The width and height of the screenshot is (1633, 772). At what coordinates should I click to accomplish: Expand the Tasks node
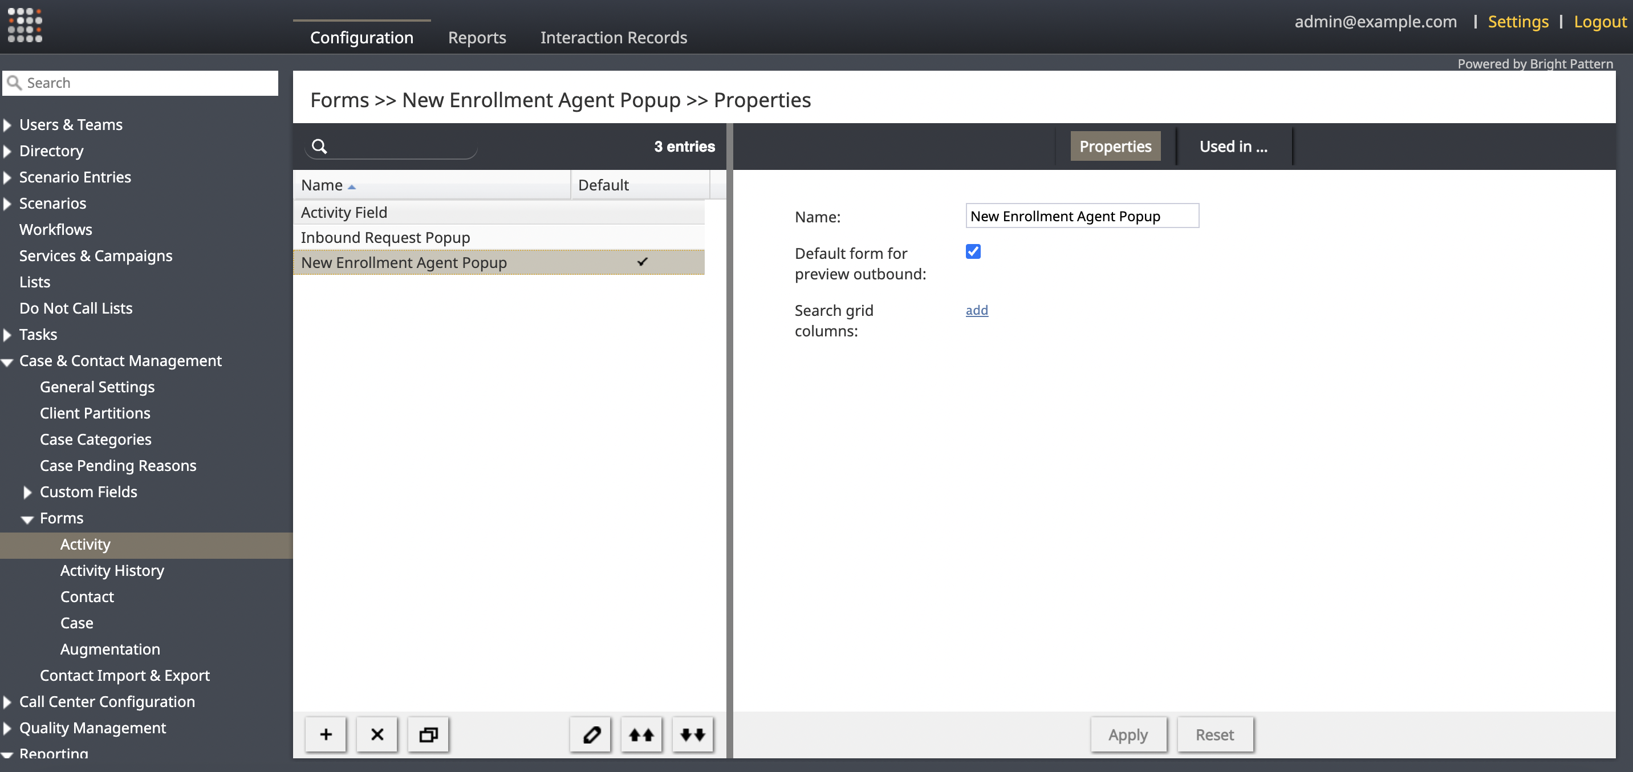point(7,335)
